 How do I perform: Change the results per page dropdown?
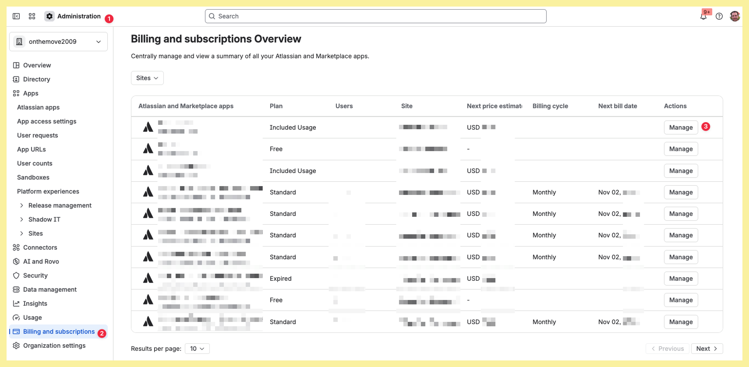coord(197,349)
